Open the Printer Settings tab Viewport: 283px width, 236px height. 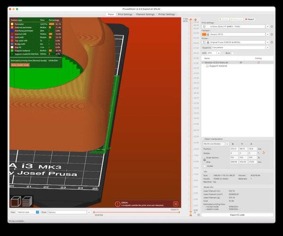[166, 14]
